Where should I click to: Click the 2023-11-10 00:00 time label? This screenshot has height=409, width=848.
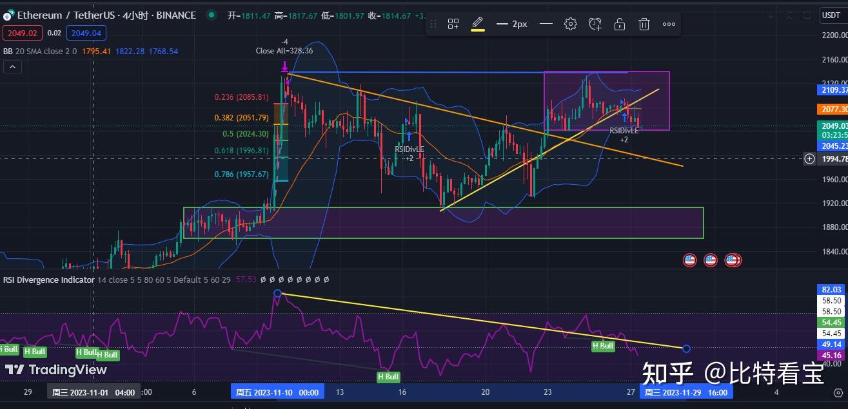pyautogui.click(x=277, y=392)
